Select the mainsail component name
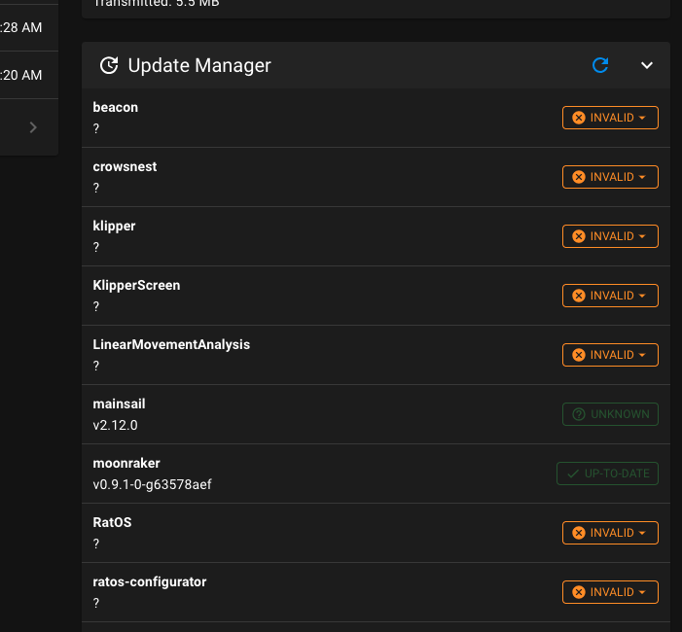The height and width of the screenshot is (632, 682). (x=119, y=404)
